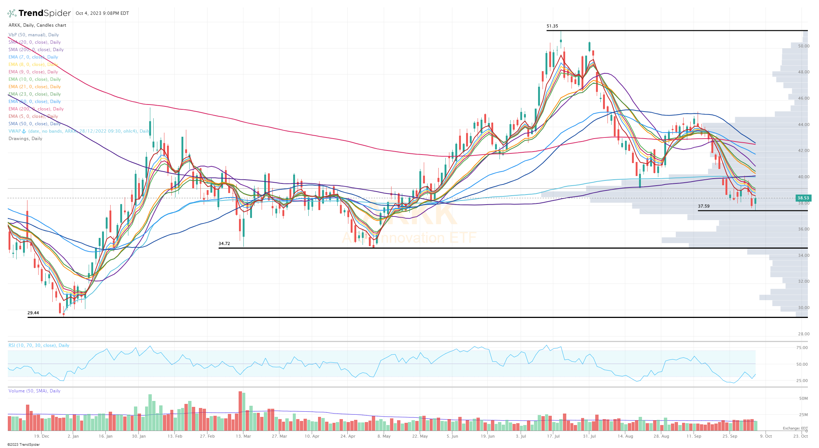Click the 44.00 price axis label

click(804, 125)
